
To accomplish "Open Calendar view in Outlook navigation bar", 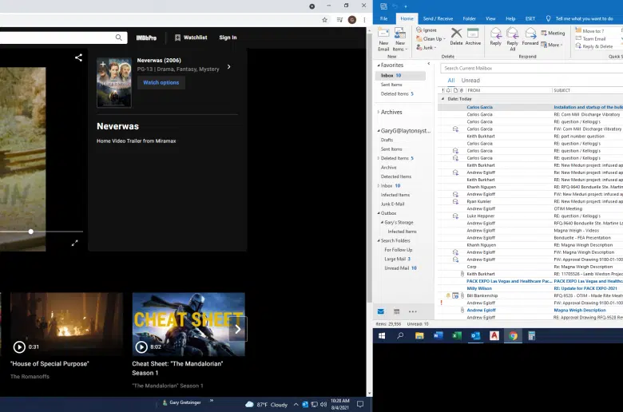I will (x=396, y=311).
